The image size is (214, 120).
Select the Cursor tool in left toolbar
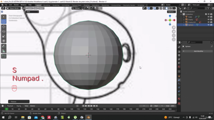coord(4,21)
